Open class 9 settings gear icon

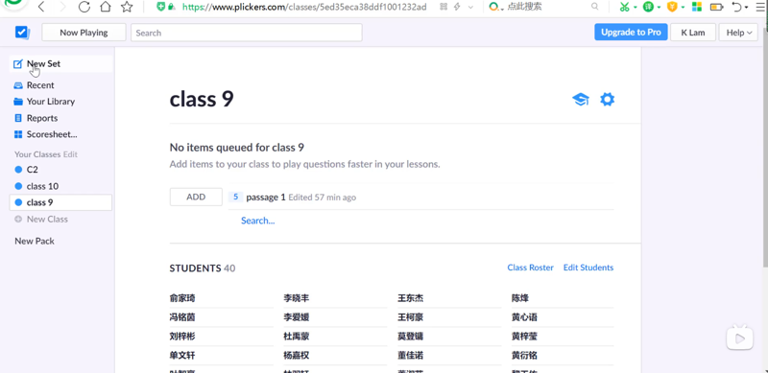(x=608, y=100)
